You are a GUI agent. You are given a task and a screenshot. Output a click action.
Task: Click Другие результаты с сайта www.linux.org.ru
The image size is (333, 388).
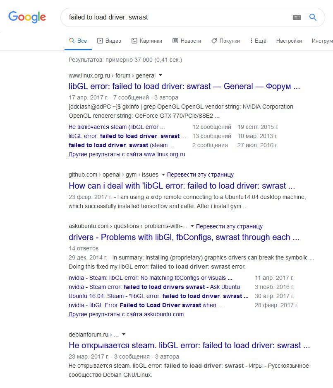127,154
